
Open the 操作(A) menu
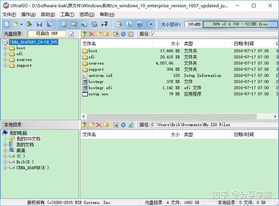point(28,15)
